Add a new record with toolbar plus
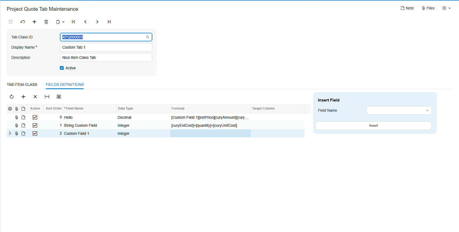 (x=34, y=22)
